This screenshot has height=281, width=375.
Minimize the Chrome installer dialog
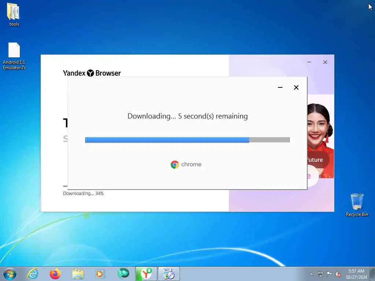[280, 87]
